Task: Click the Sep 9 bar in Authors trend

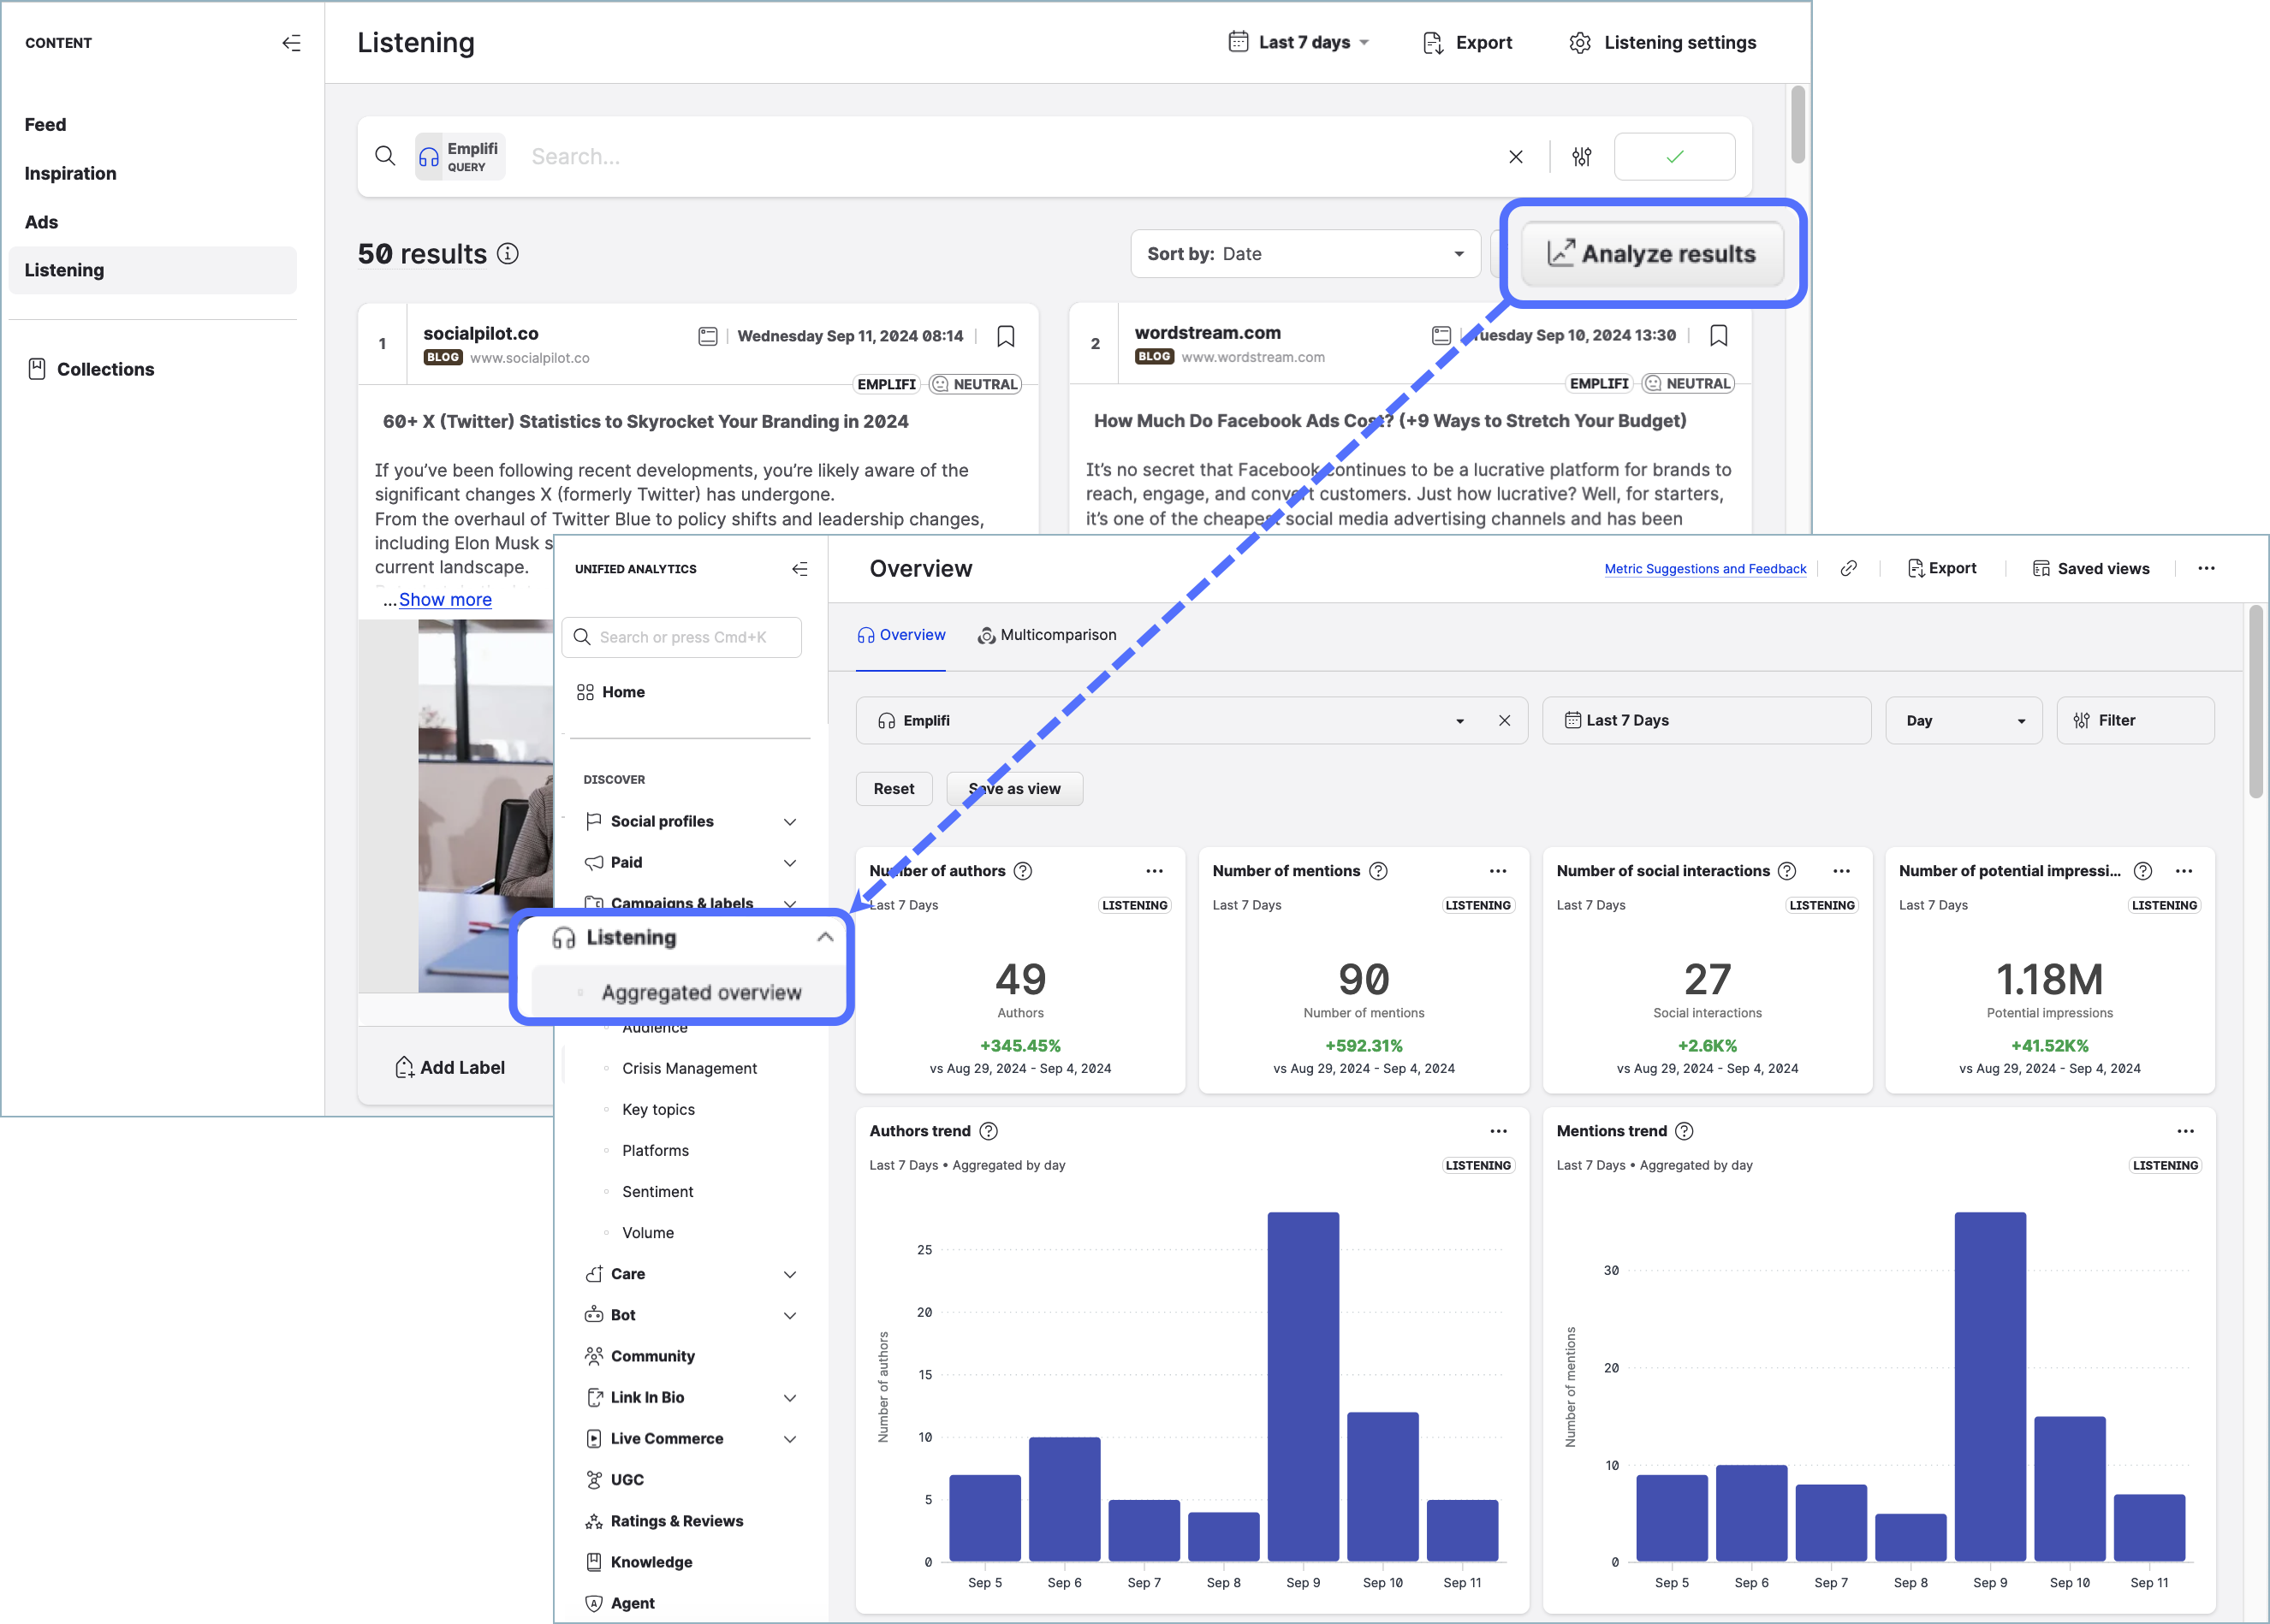Action: point(1303,1385)
